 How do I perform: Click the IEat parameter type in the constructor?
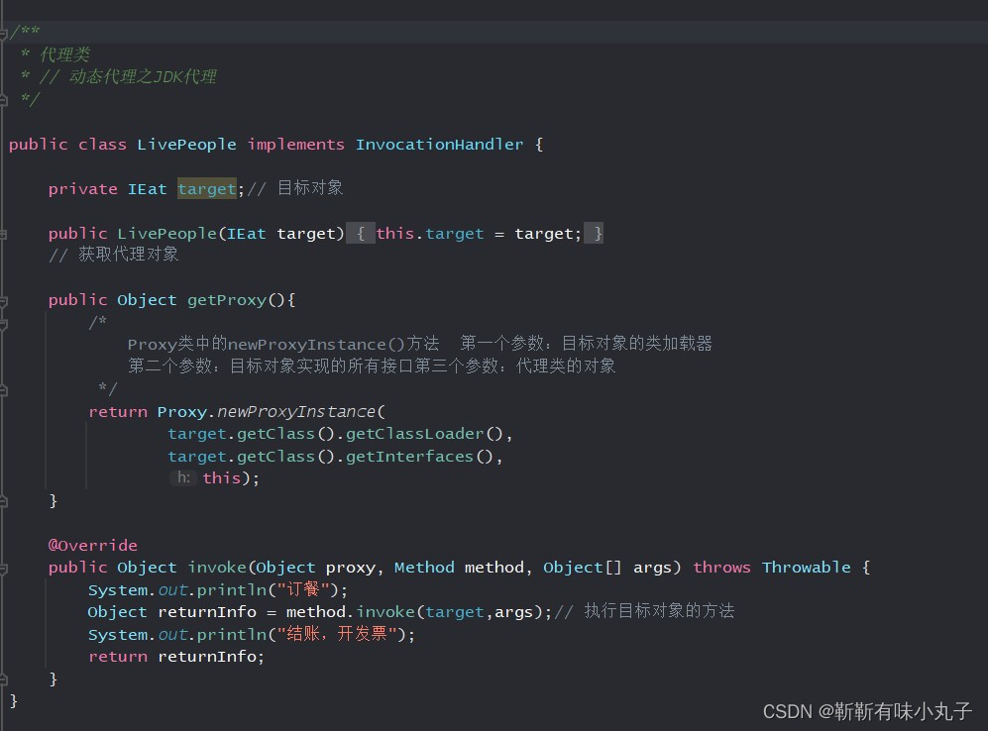(x=247, y=234)
